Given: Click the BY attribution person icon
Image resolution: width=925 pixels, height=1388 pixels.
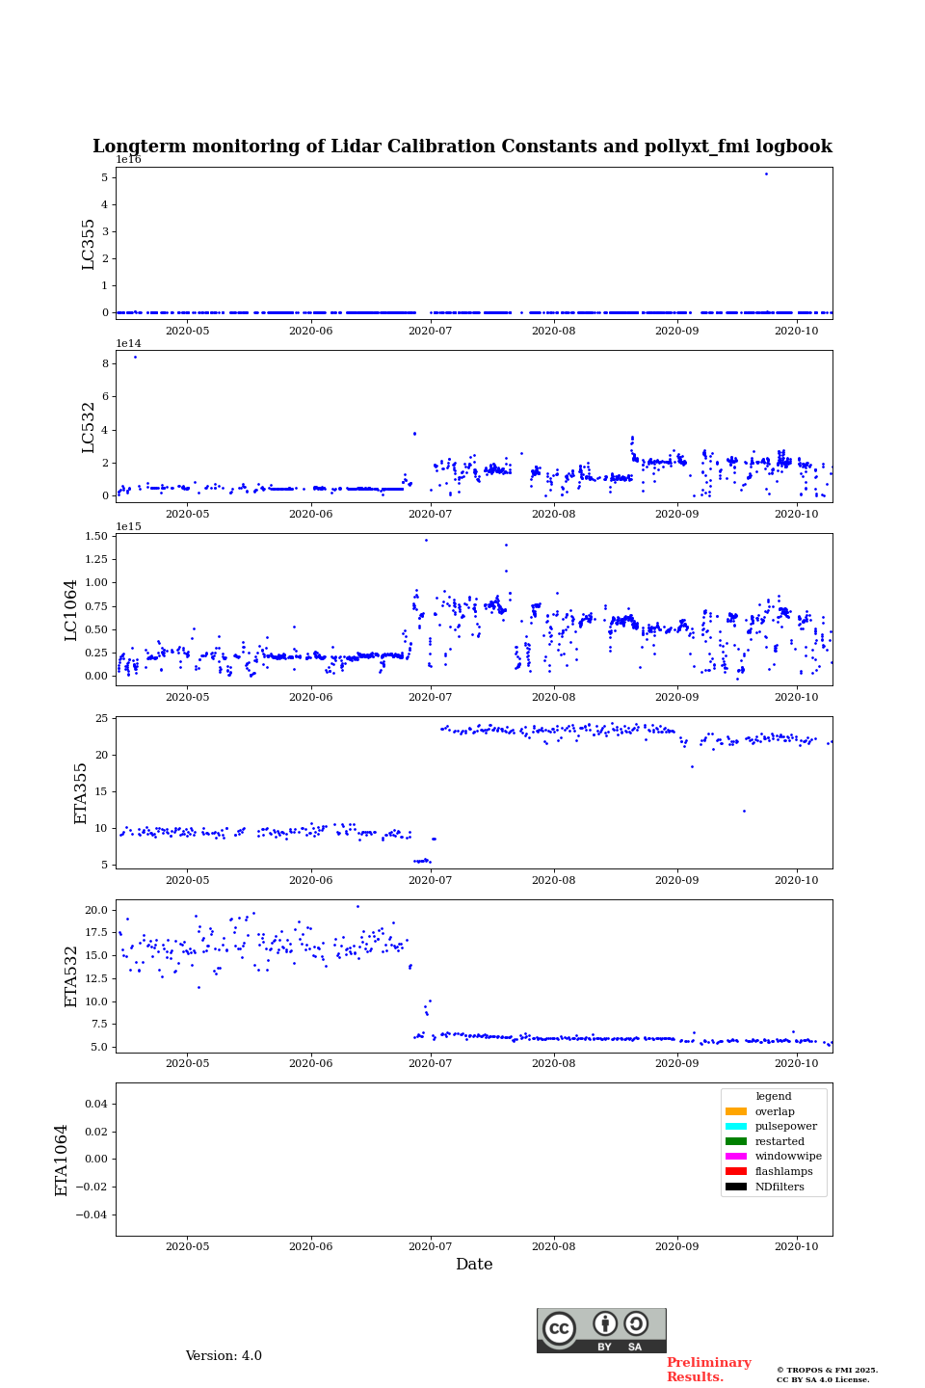Looking at the screenshot, I should (x=605, y=1323).
